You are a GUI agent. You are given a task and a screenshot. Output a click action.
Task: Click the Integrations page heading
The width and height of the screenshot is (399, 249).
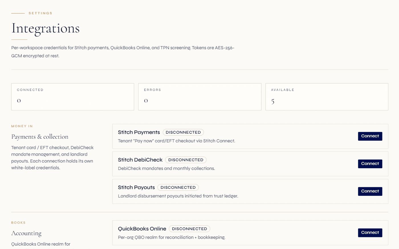45,28
